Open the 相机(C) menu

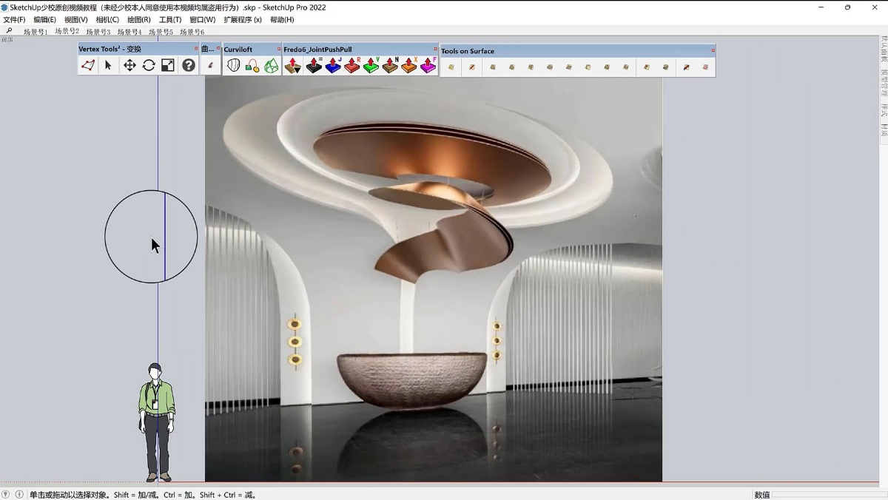107,20
